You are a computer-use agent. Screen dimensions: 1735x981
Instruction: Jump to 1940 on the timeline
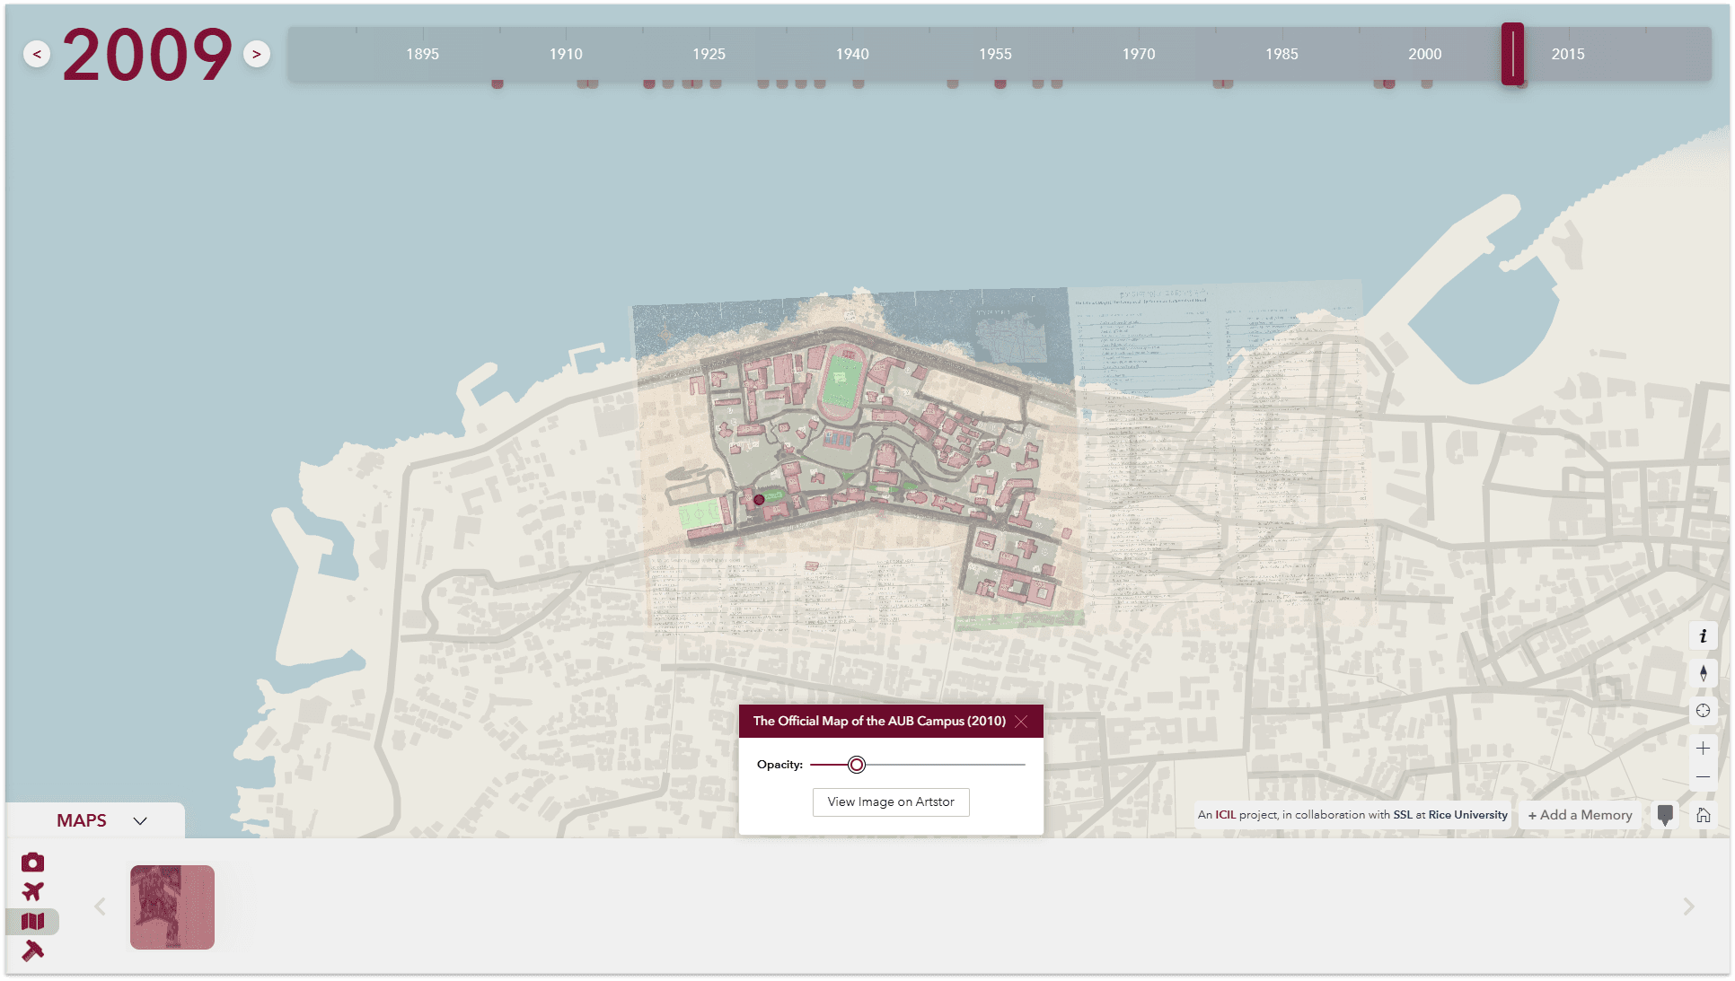pos(852,54)
